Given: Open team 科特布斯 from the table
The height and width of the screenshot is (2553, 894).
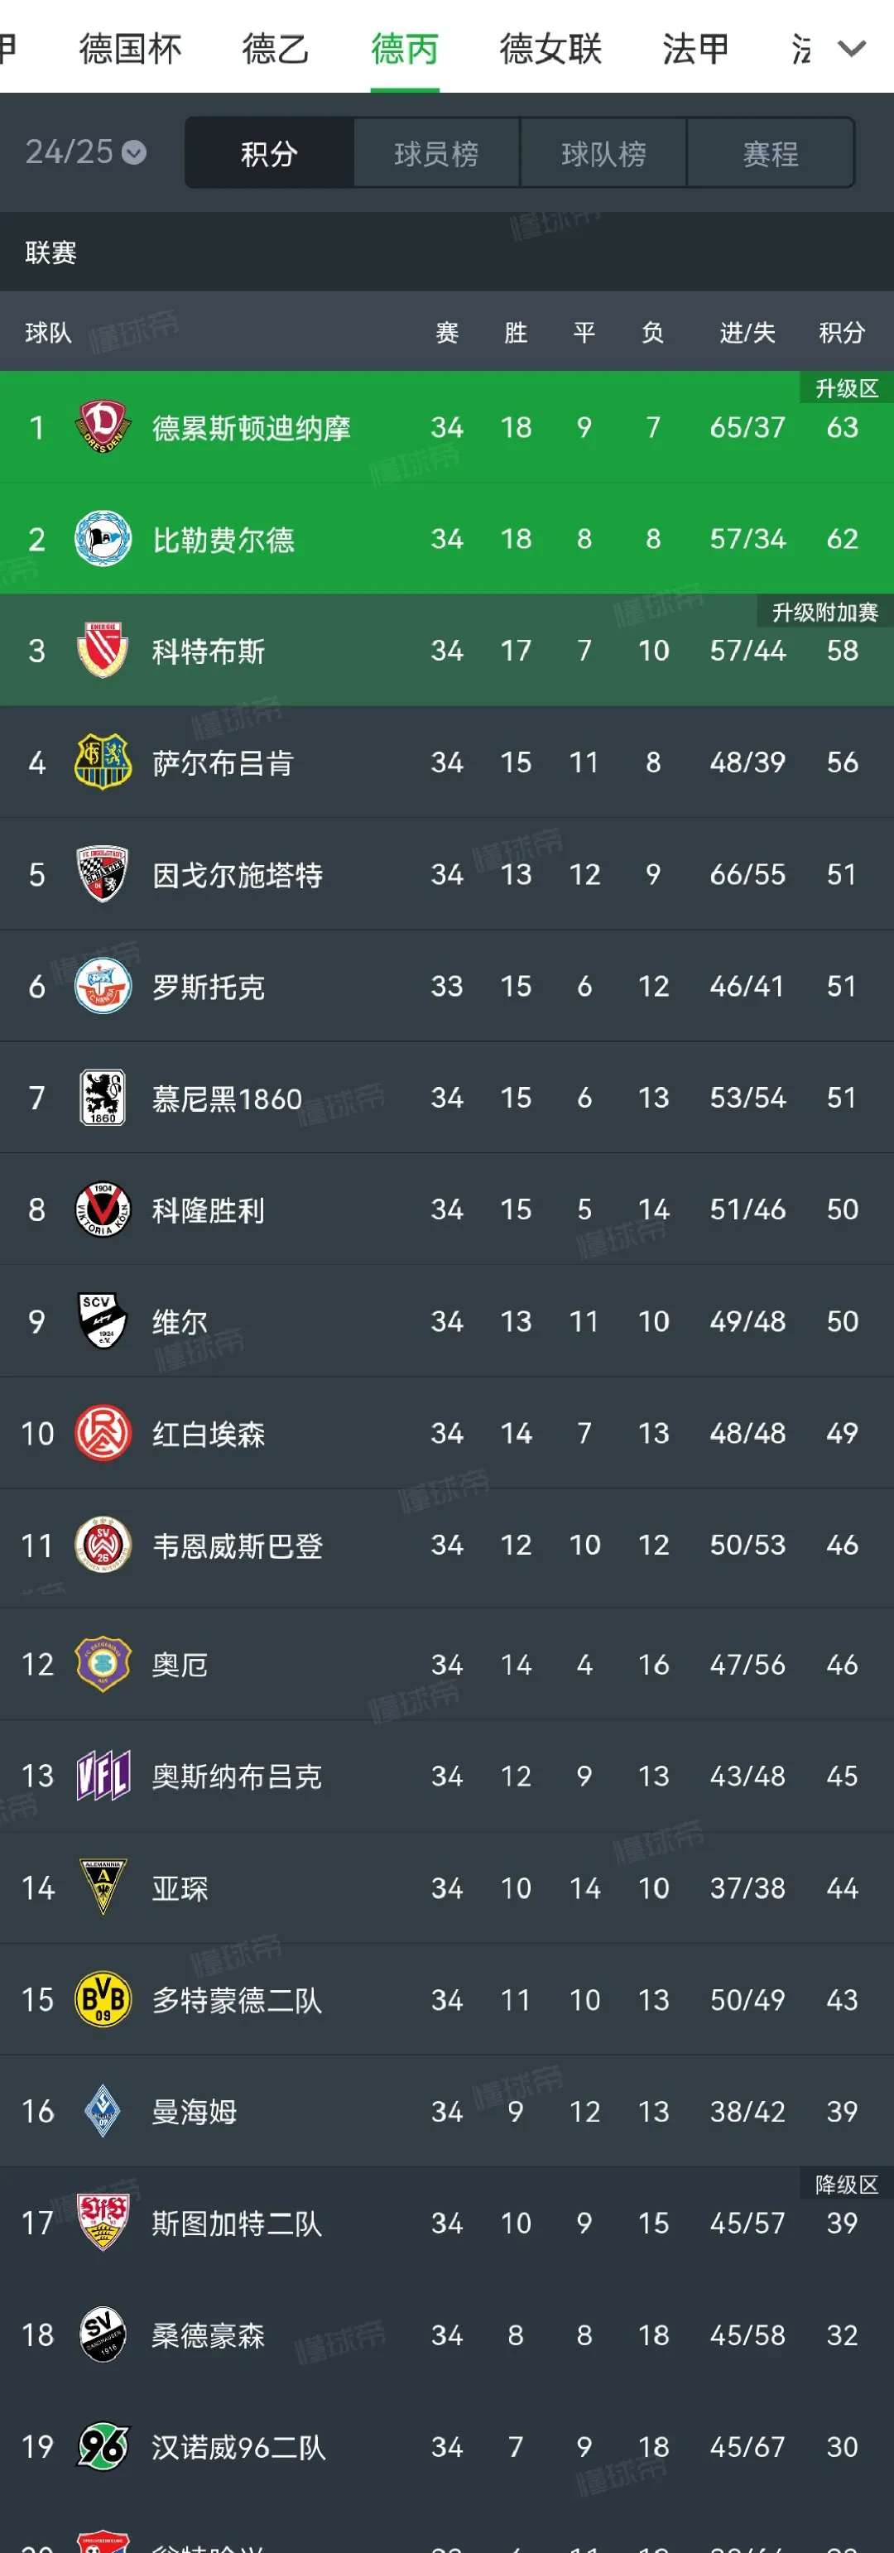Looking at the screenshot, I should coord(208,651).
